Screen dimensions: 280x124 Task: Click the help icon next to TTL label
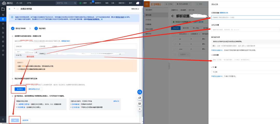216,67
